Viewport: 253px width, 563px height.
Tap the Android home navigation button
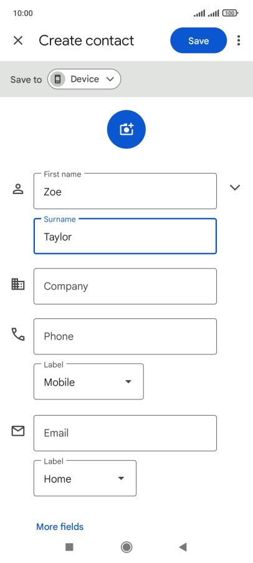coord(126,547)
